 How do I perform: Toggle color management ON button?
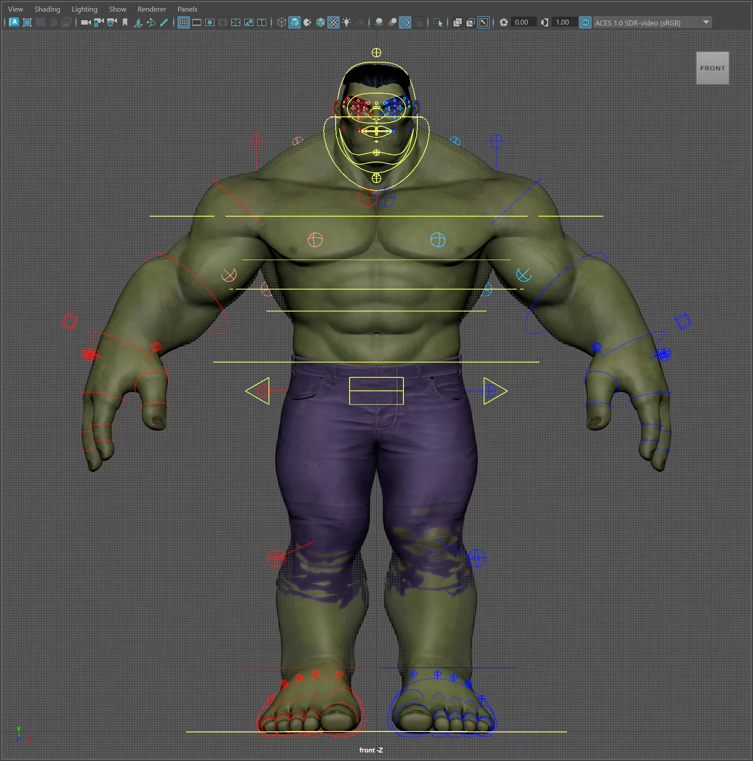585,22
